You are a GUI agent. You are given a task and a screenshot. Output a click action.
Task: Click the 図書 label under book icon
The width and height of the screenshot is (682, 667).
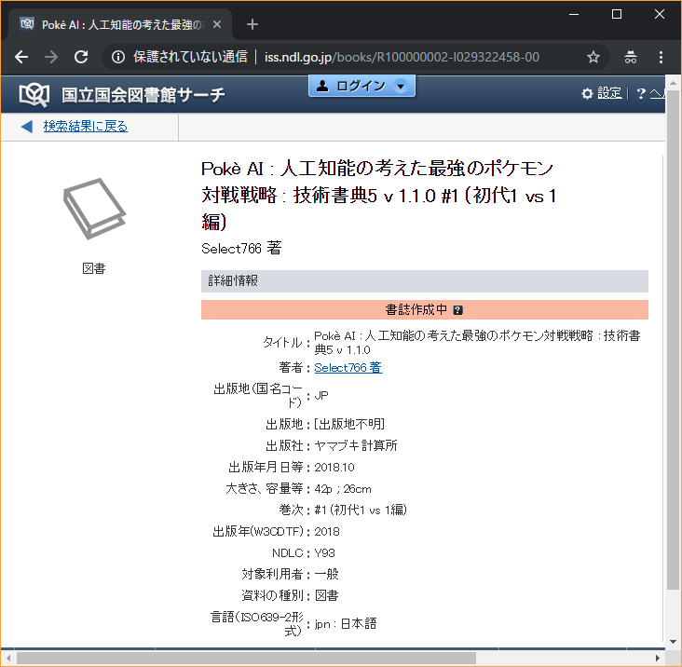coord(94,268)
